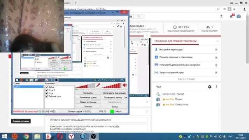Click the stream description text area
This screenshot has width=249, height=140.
click(x=98, y=128)
